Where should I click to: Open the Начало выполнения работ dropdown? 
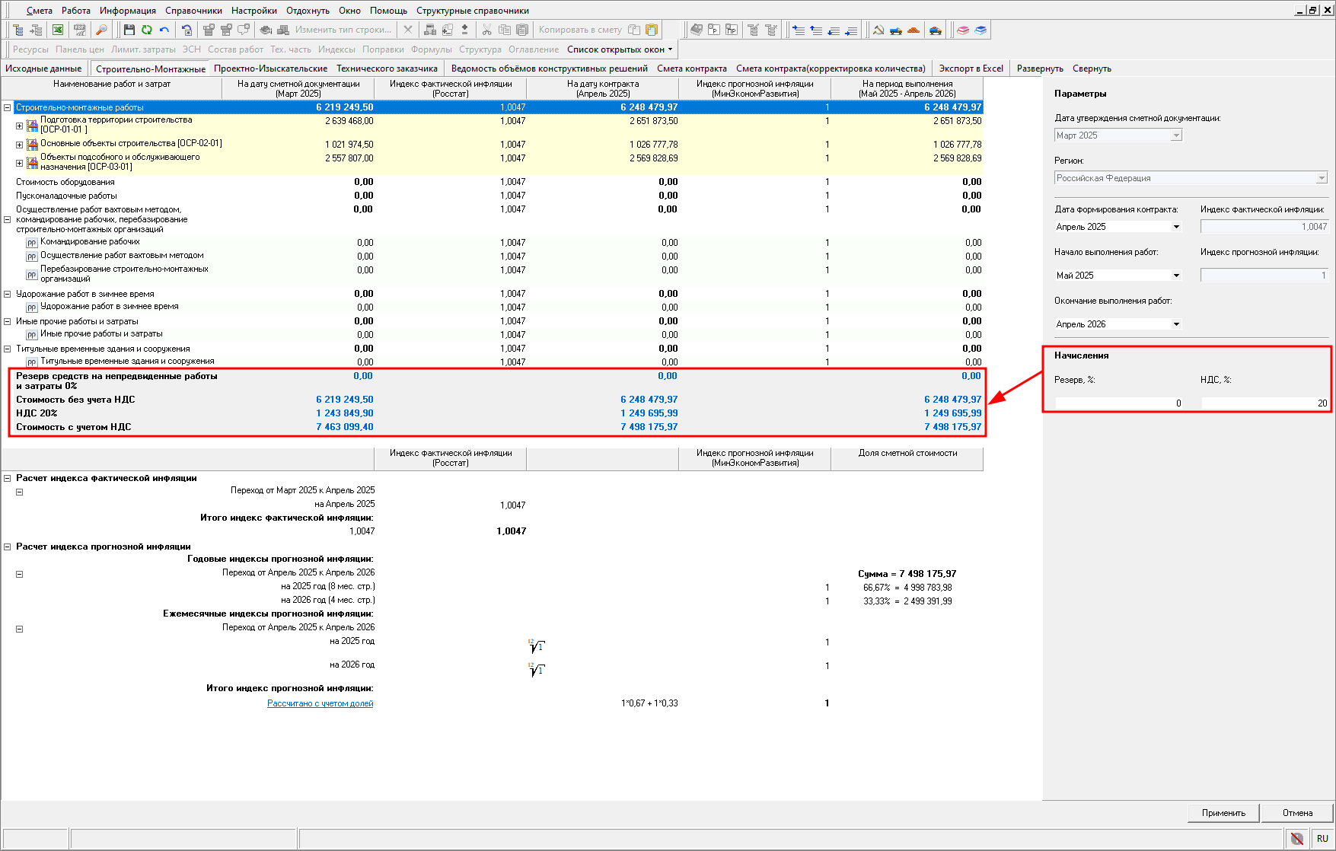tap(1176, 276)
